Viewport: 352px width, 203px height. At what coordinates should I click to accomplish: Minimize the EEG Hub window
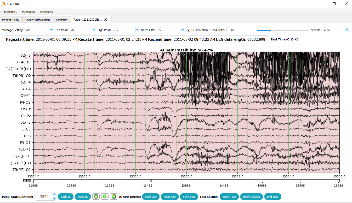click(x=322, y=4)
